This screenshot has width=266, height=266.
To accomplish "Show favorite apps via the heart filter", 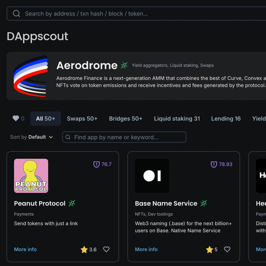I will click(x=18, y=118).
